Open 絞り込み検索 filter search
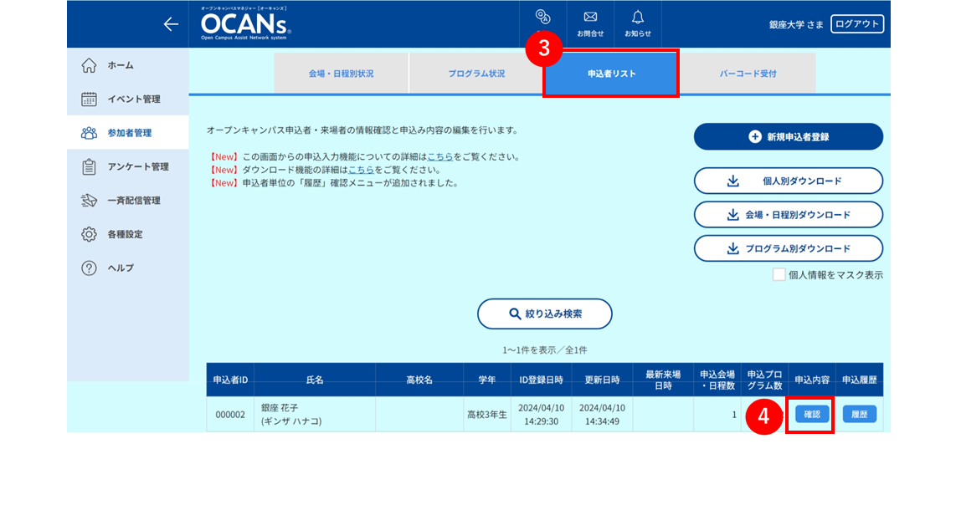The image size is (961, 505). [545, 314]
